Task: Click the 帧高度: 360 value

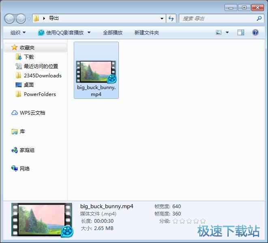Action: [x=176, y=213]
